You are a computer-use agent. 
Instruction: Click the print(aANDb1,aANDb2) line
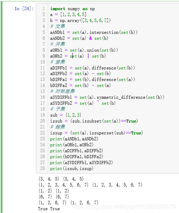point(74,139)
